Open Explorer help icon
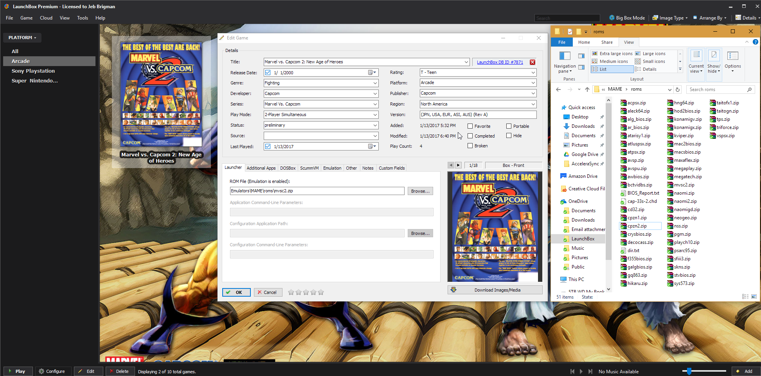 756,42
